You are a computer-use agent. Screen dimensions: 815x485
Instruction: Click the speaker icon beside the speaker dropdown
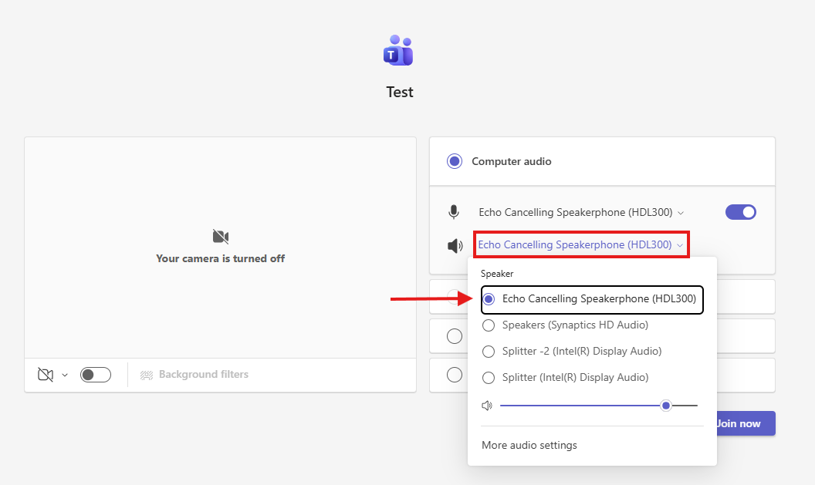(455, 246)
